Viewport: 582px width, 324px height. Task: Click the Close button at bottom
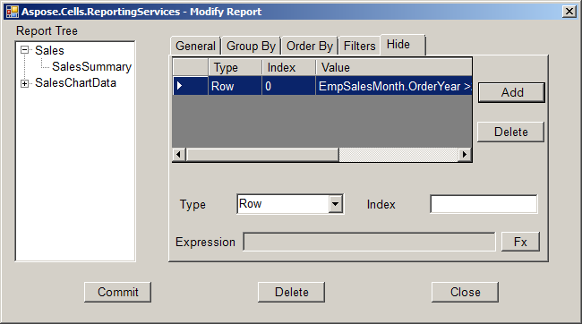(465, 292)
